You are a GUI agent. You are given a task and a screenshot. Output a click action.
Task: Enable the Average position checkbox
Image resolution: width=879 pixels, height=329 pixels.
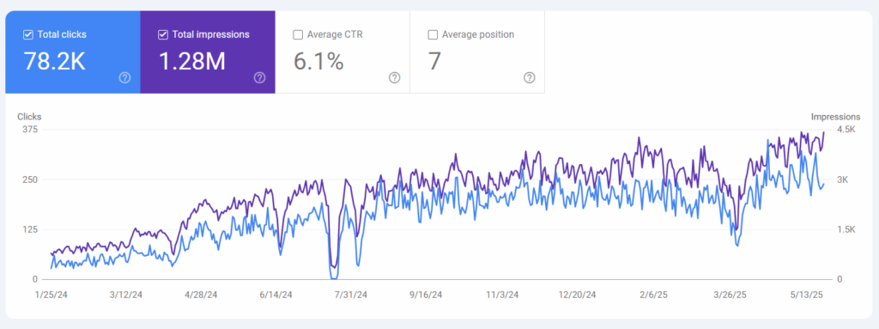(433, 35)
